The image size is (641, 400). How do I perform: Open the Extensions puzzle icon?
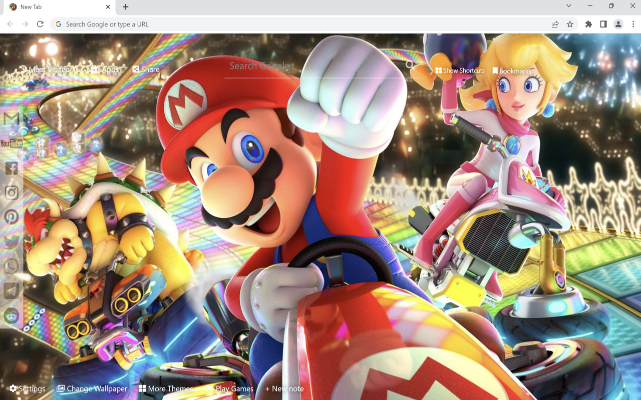click(588, 24)
